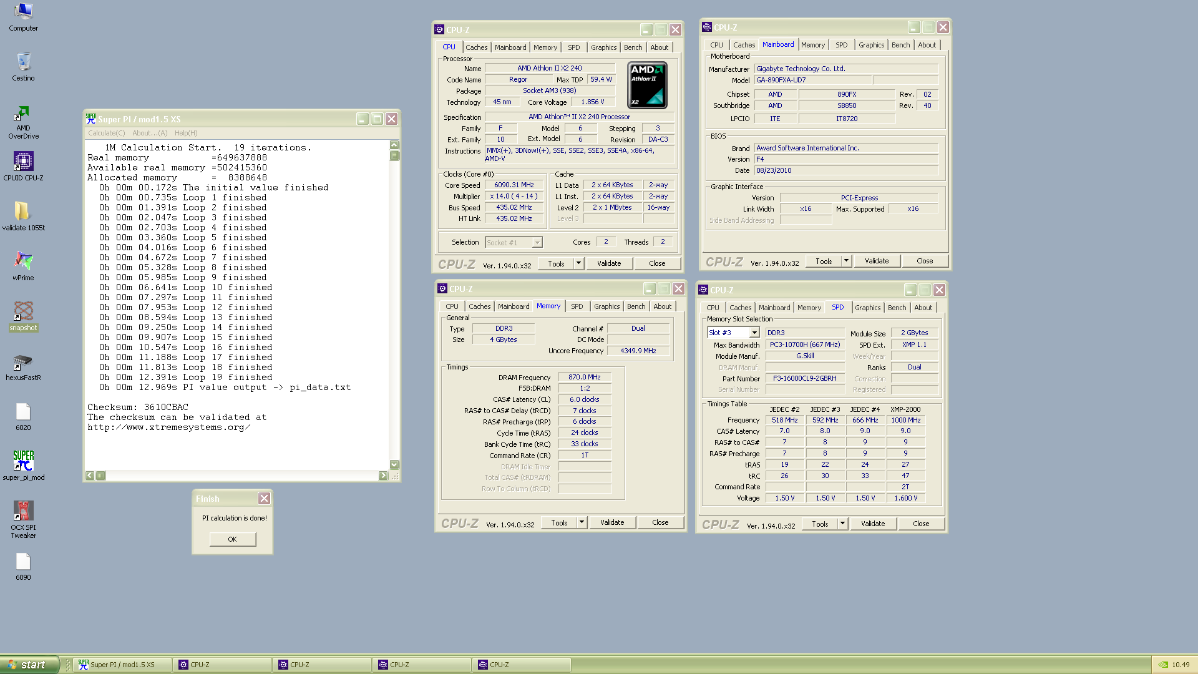This screenshot has height=674, width=1198.
Task: Switch to Caches tab in CPU window
Action: coord(476,47)
